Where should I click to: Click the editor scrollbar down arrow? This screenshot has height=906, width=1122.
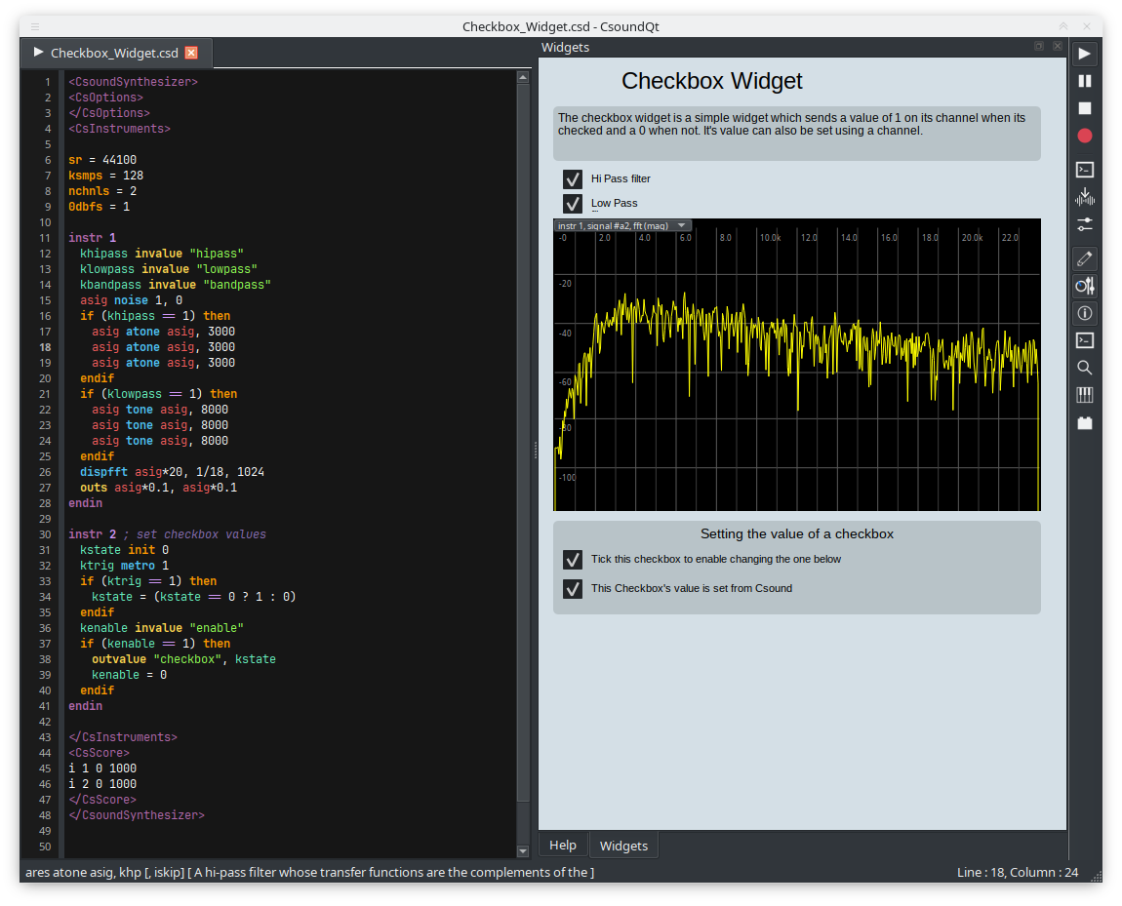[522, 851]
